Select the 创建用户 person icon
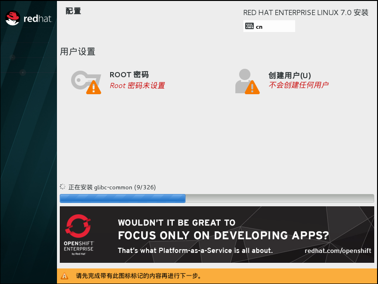378x284 pixels. 244,79
